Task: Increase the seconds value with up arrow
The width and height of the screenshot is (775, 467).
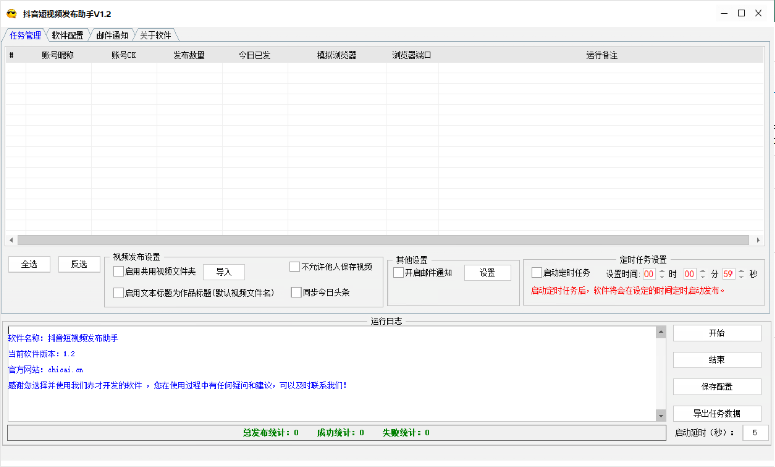Action: point(741,271)
